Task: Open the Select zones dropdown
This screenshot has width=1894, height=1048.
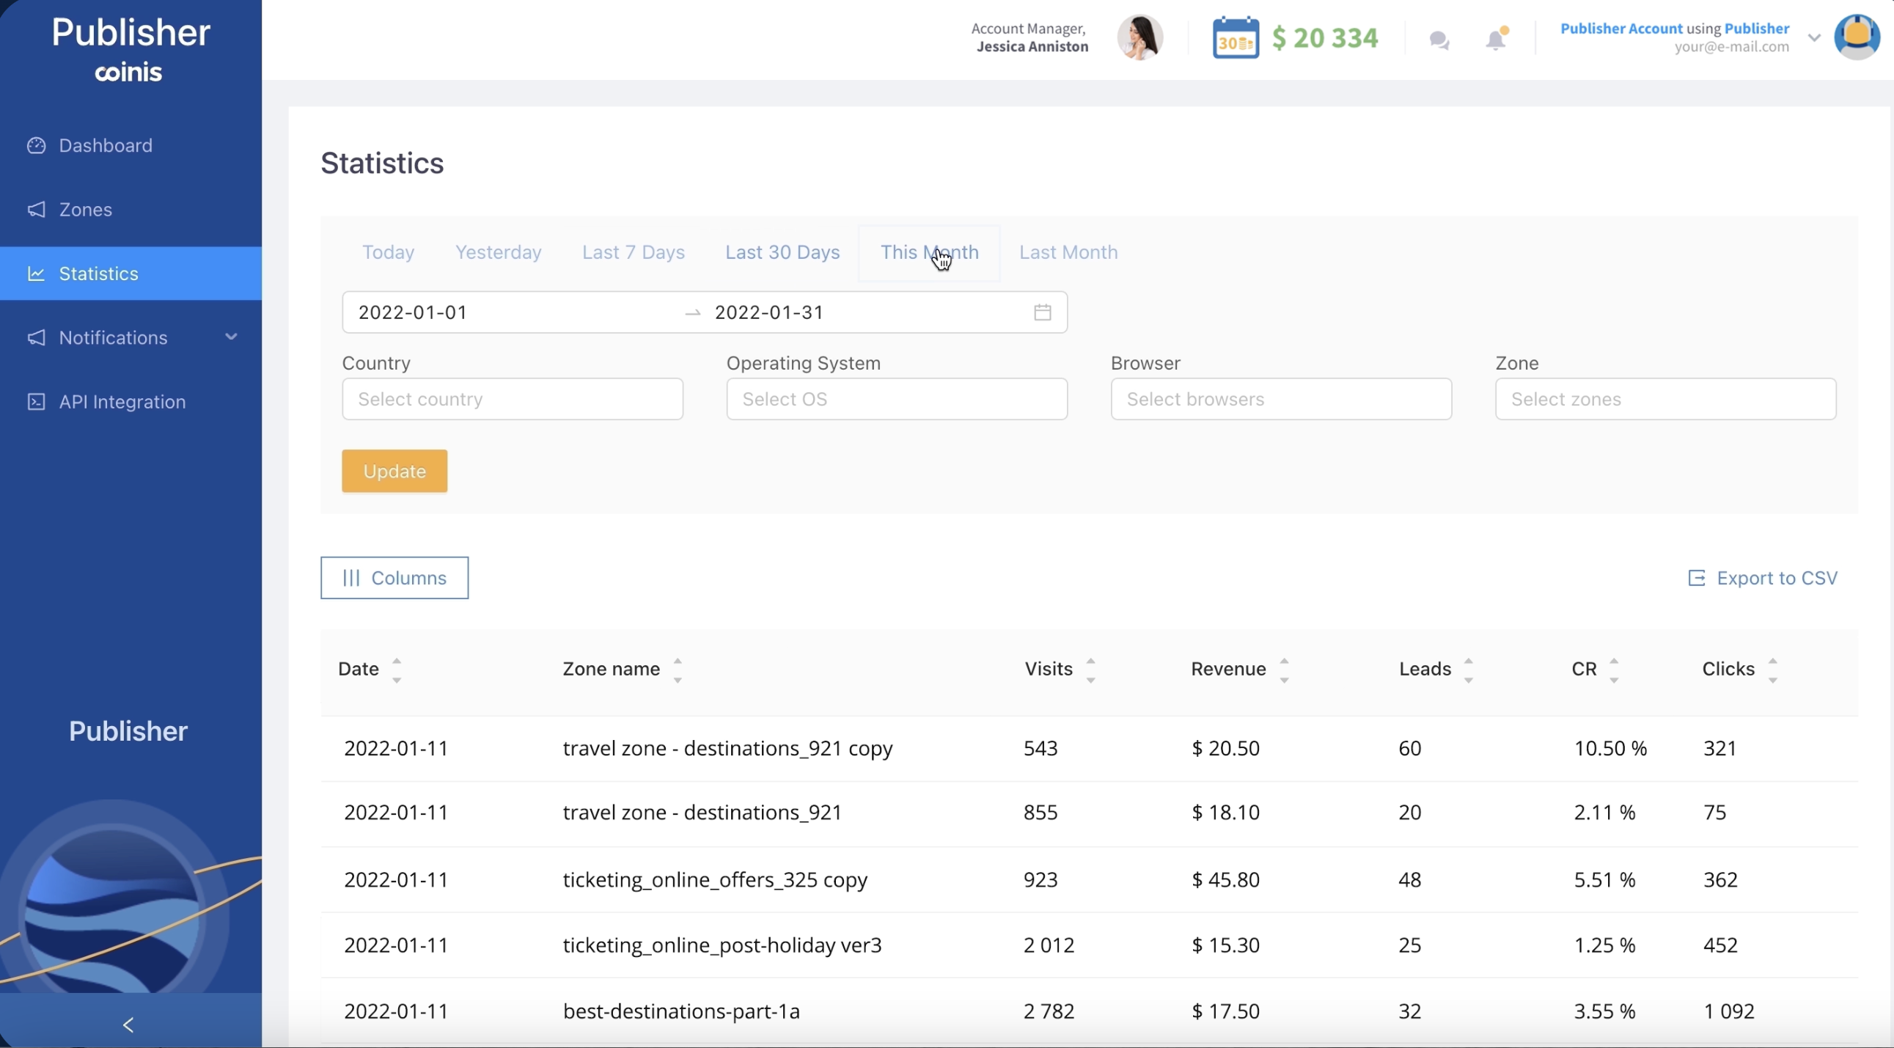Action: click(x=1665, y=400)
